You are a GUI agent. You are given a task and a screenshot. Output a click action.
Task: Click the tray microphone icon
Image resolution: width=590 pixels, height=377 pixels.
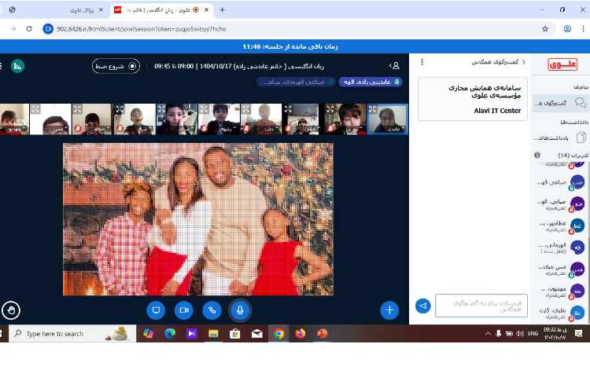pyautogui.click(x=499, y=334)
